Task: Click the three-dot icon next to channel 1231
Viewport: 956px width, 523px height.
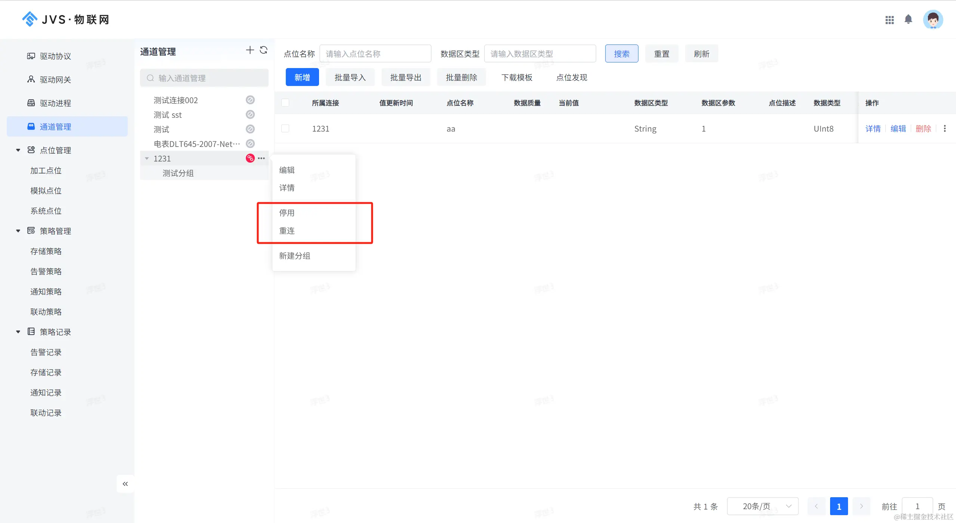Action: point(262,158)
